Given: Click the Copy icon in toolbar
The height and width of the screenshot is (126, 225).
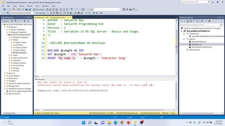Looking at the screenshot, I should tap(64, 9).
